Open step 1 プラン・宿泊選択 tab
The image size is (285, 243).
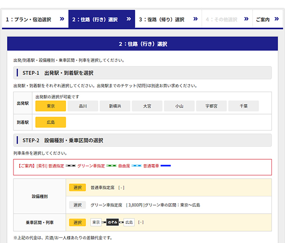click(x=35, y=19)
